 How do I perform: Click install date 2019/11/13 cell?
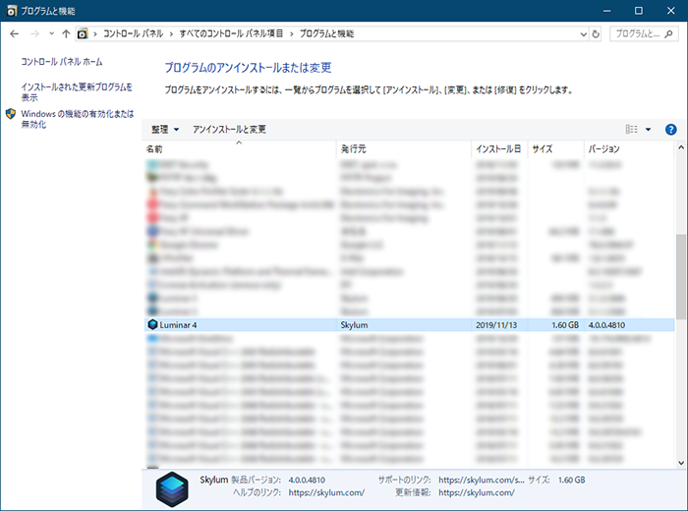pyautogui.click(x=496, y=325)
